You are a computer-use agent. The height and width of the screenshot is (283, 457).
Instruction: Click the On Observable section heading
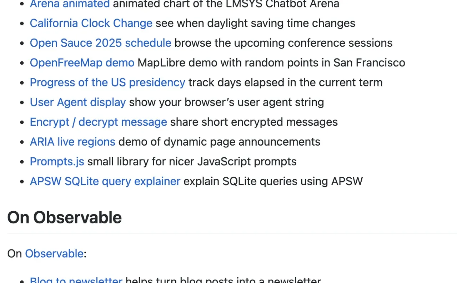[65, 217]
